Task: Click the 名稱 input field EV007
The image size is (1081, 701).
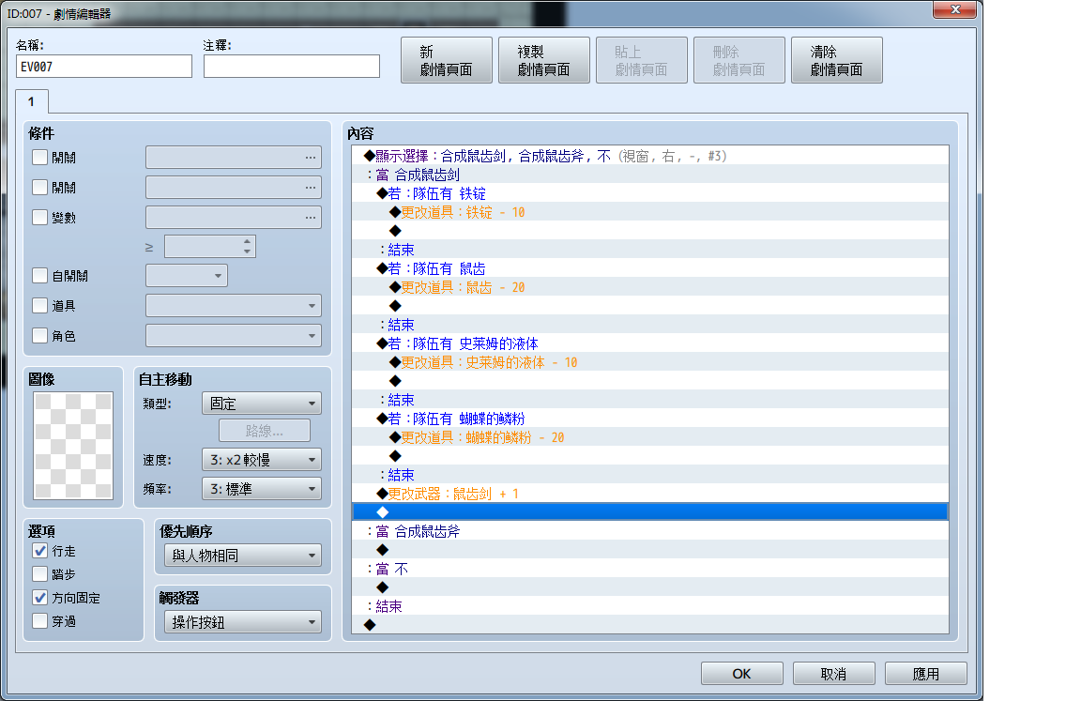Action: coord(104,67)
